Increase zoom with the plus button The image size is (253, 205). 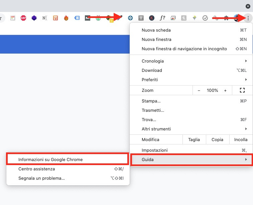[225, 91]
